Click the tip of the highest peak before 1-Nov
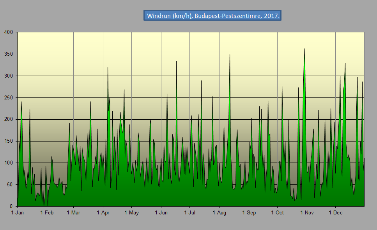 [304, 49]
